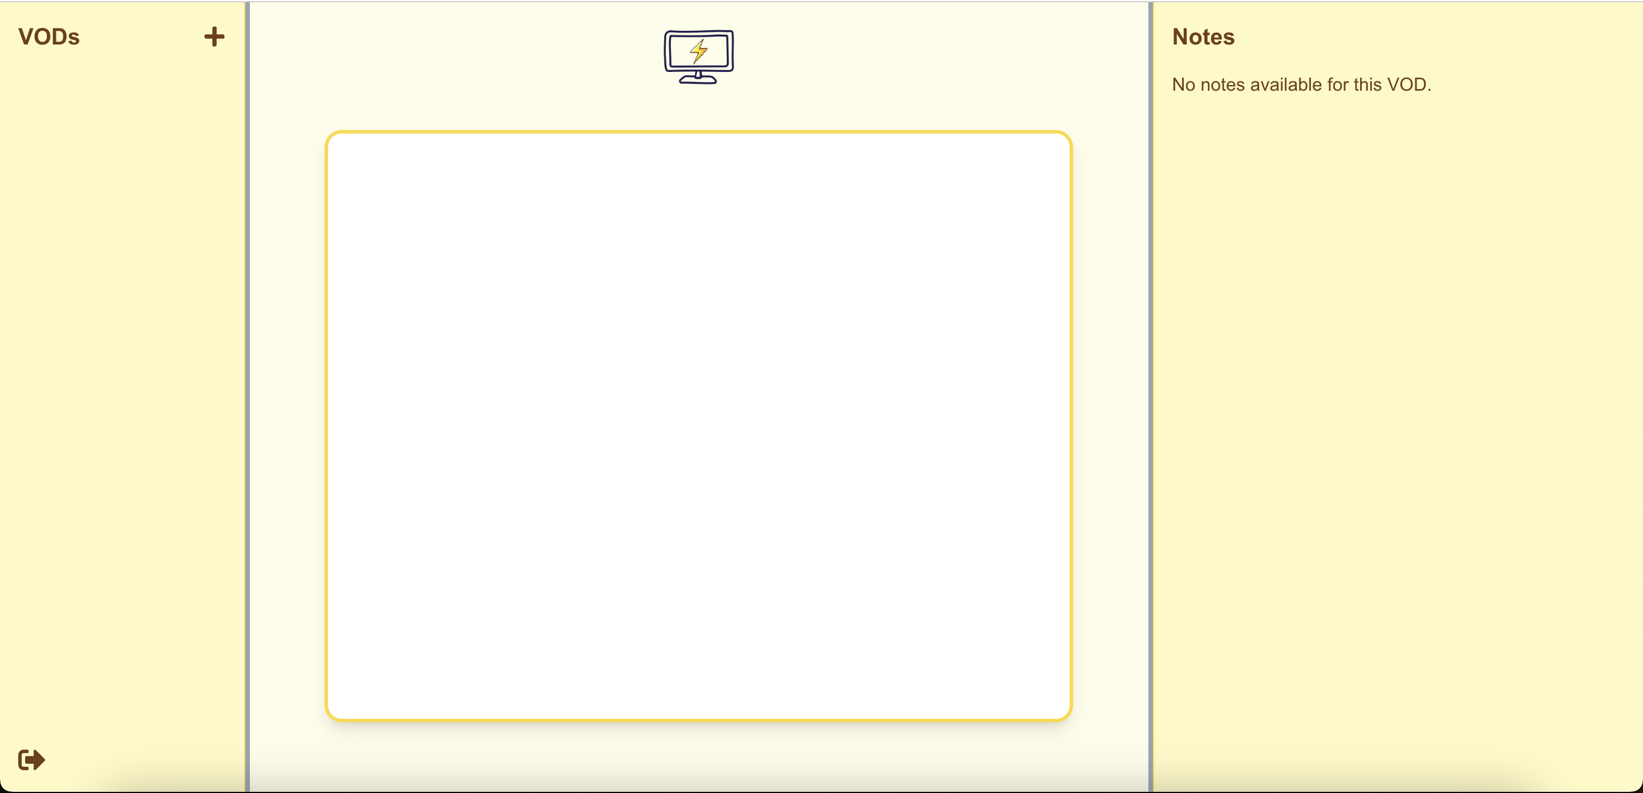The height and width of the screenshot is (793, 1643).
Task: Click the space between logo and video frame
Action: 698,107
